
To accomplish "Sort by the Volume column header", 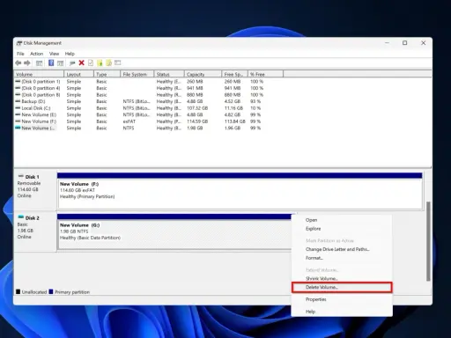I will point(39,74).
